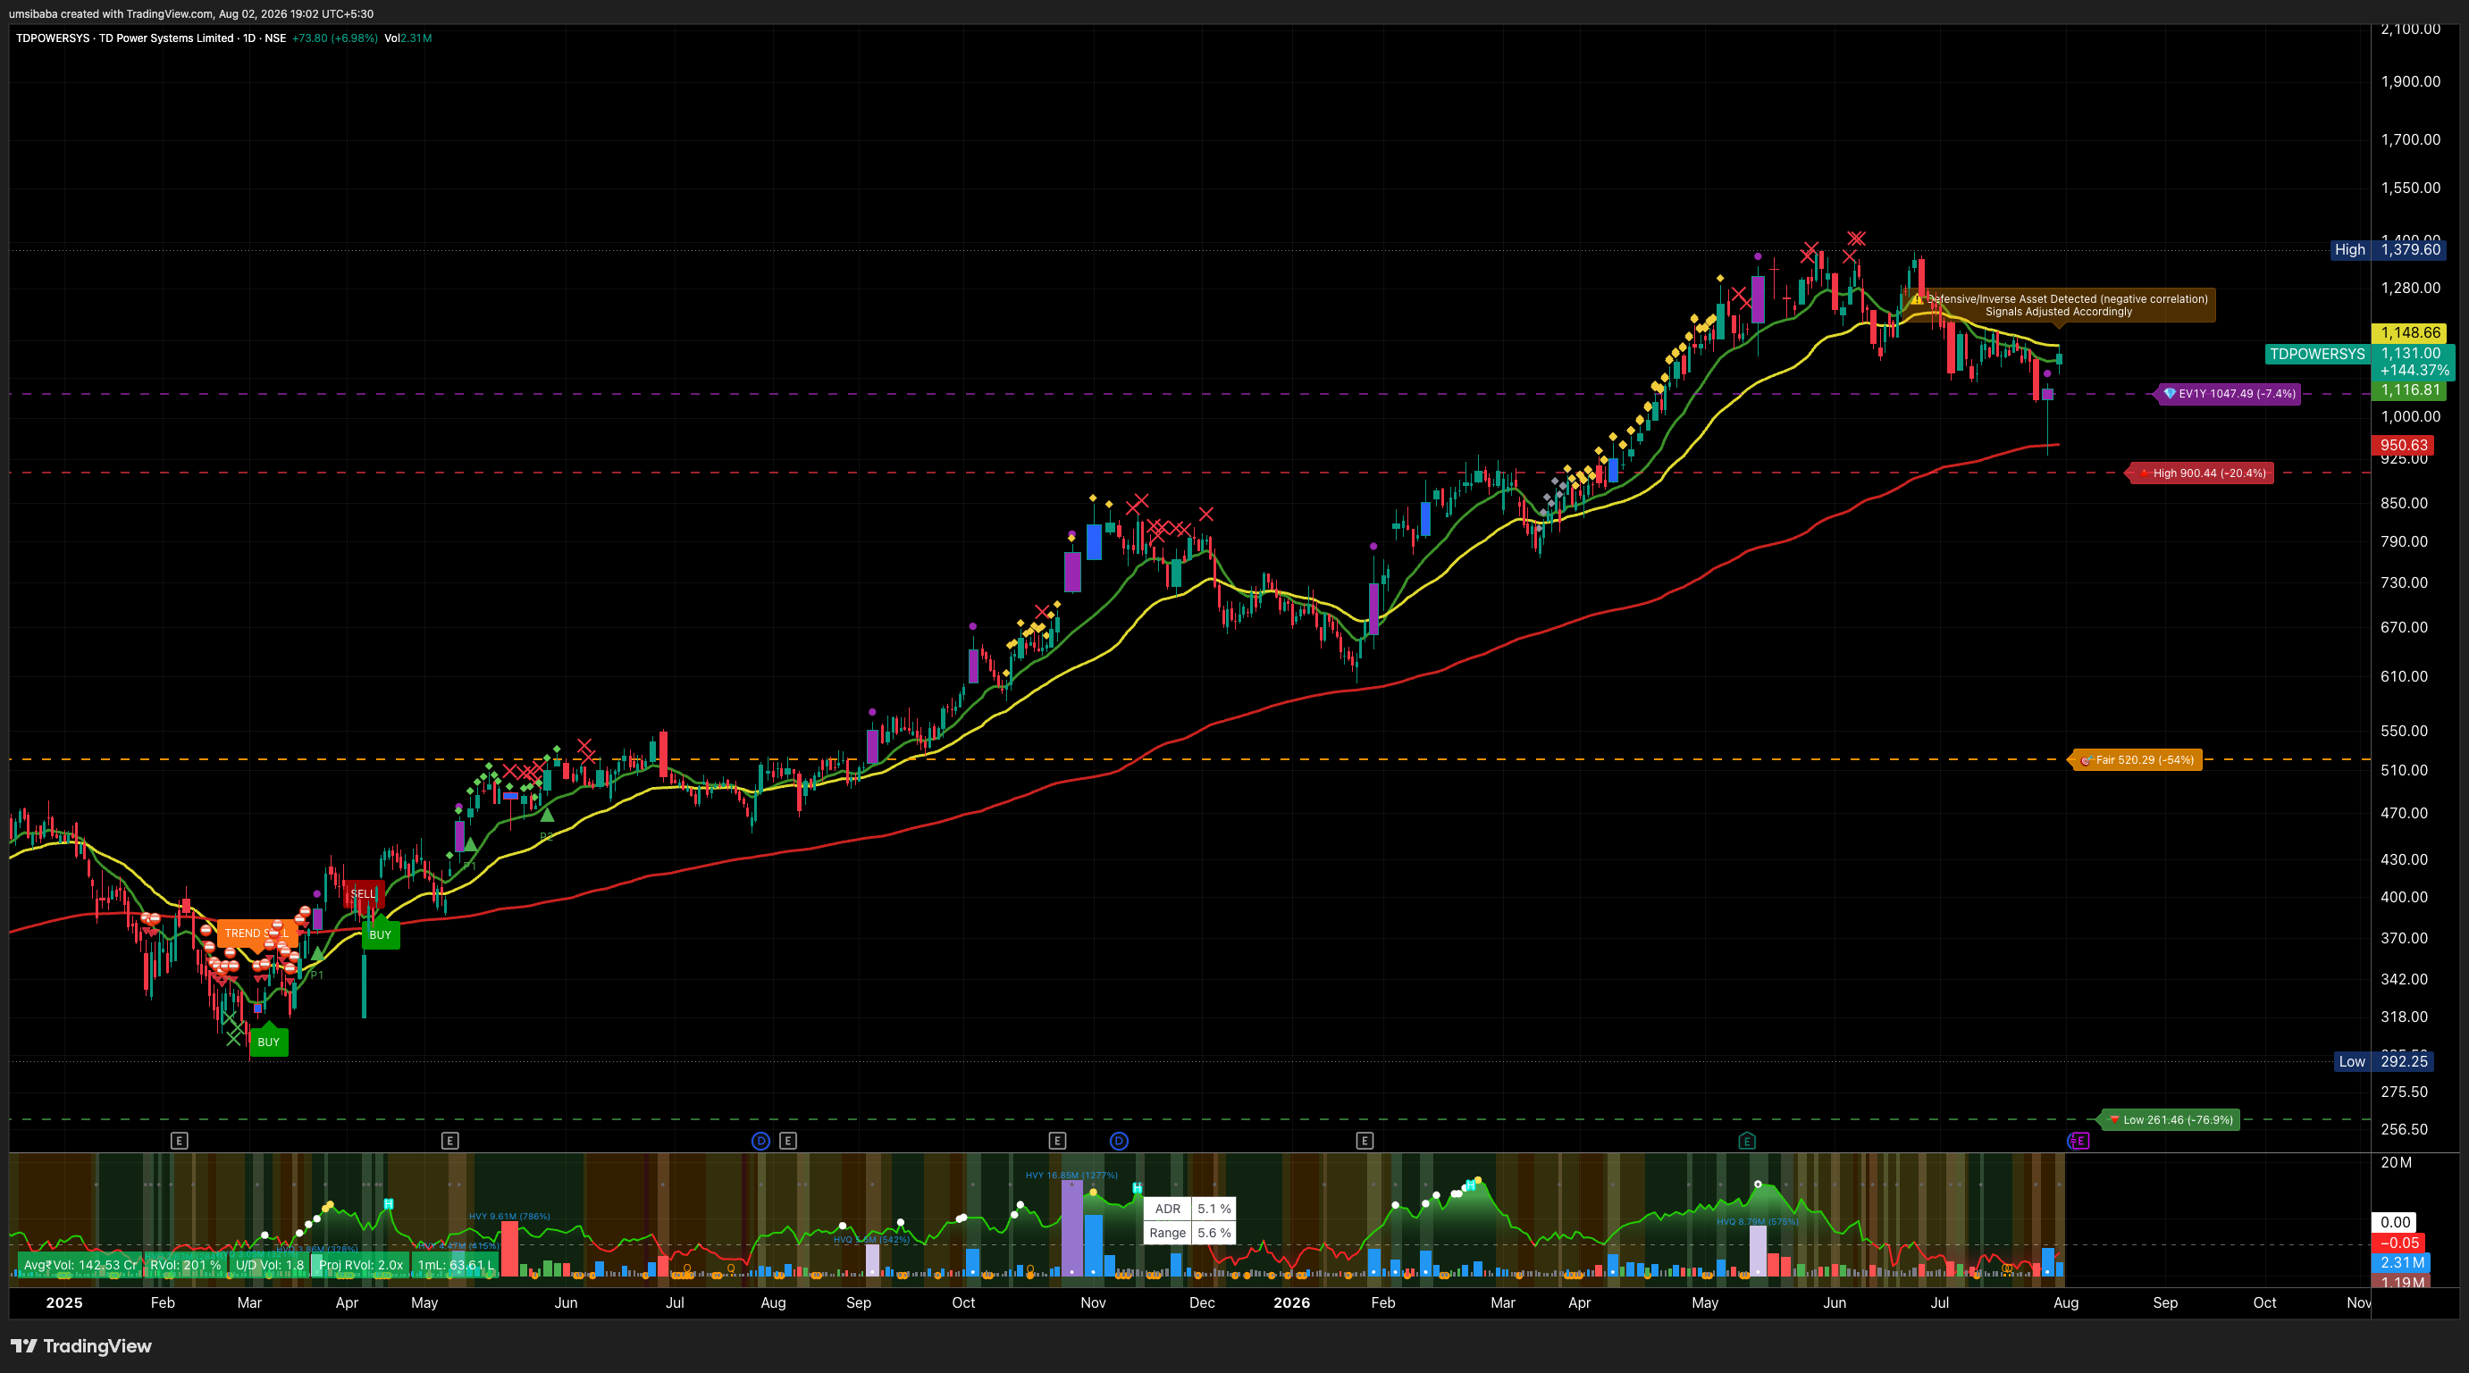
Task: Click the 1,000.00 price axis label
Action: (2411, 415)
